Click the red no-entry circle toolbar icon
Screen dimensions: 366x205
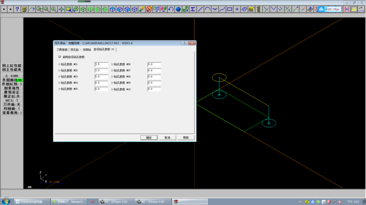tap(149, 9)
